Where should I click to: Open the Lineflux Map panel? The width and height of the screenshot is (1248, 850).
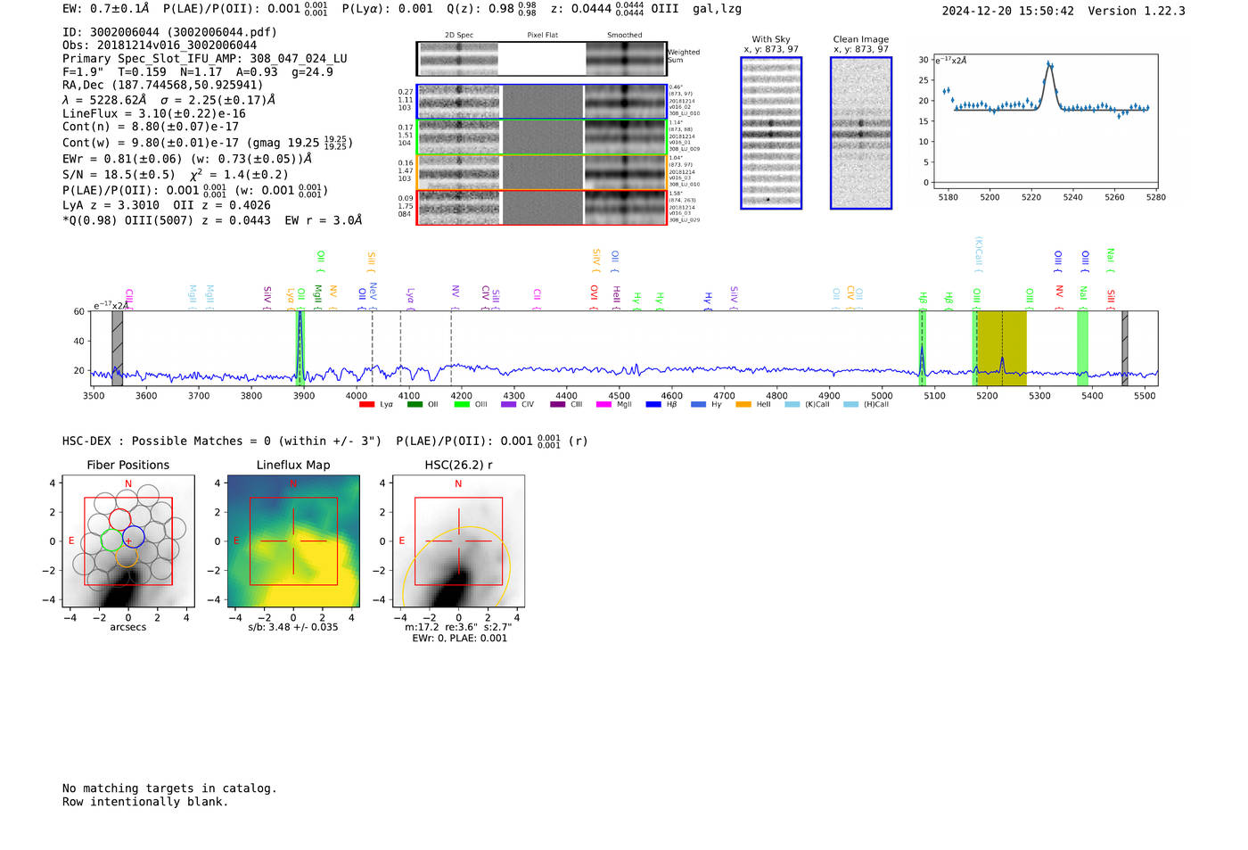(293, 541)
